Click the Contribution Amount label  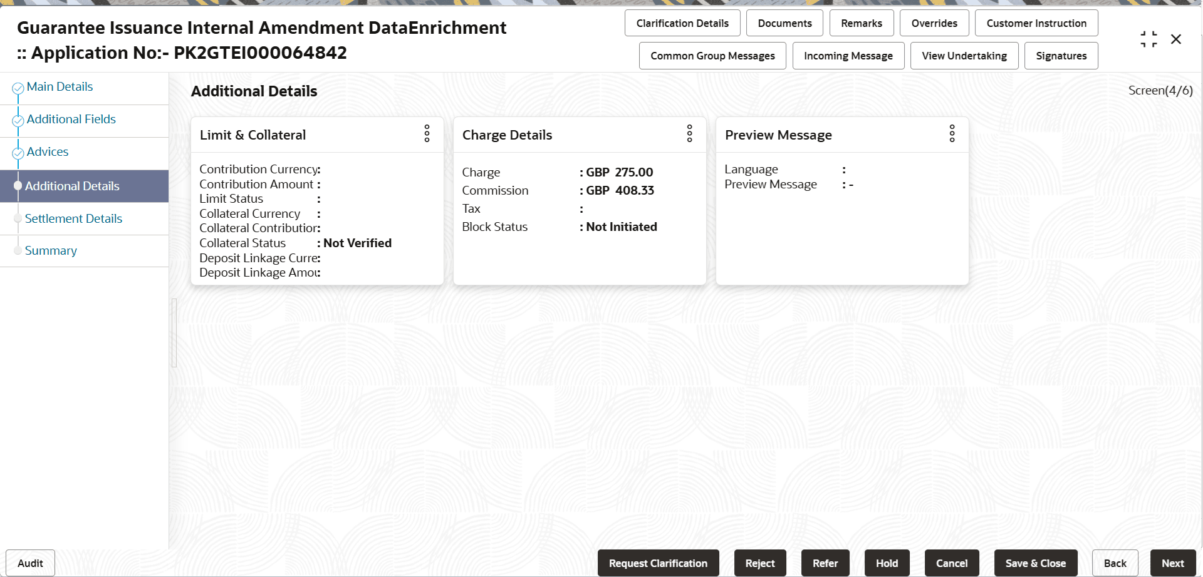click(256, 185)
